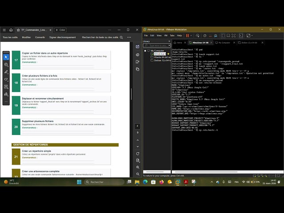The width and height of the screenshot is (284, 213).
Task: Toggle the thumbnail bar view in VMware
Action: coord(229,35)
